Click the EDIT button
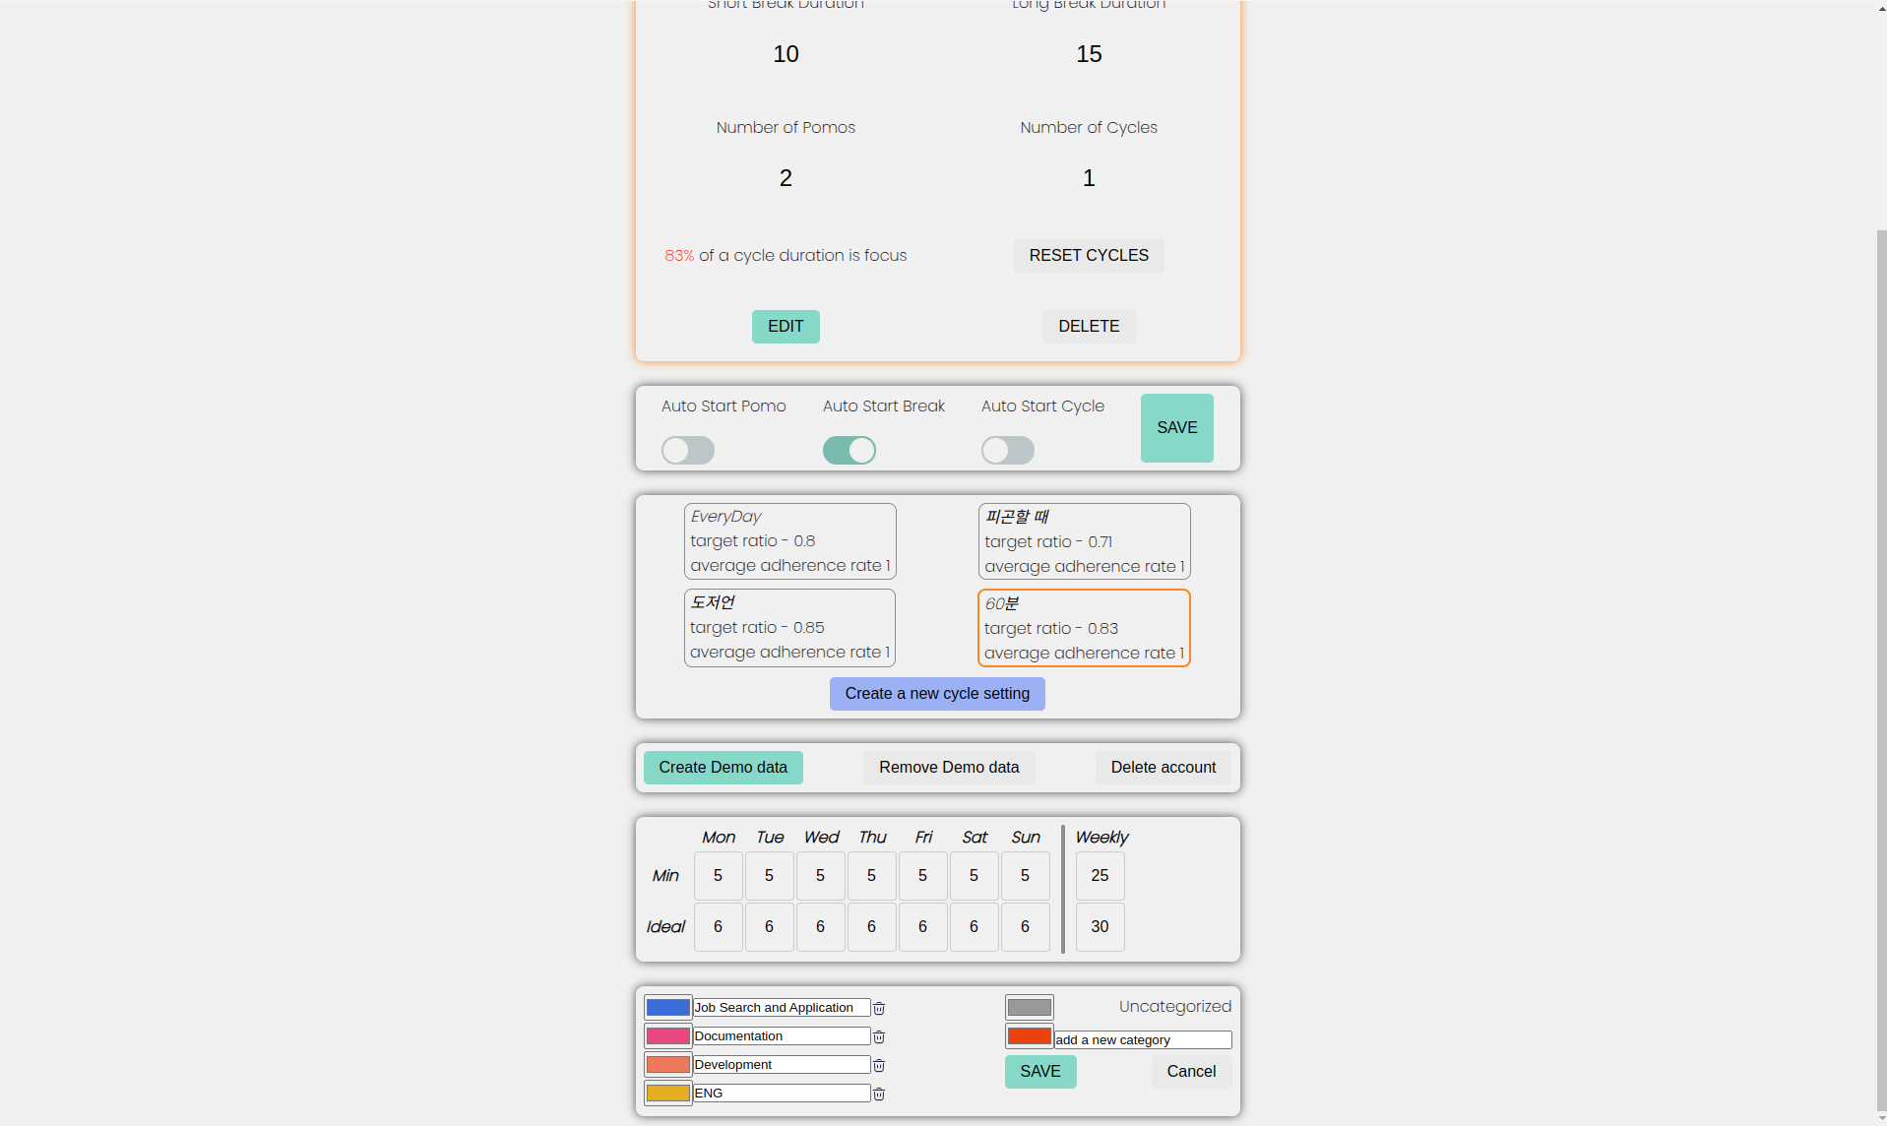Screen dimensions: 1887x1126 click(785, 326)
